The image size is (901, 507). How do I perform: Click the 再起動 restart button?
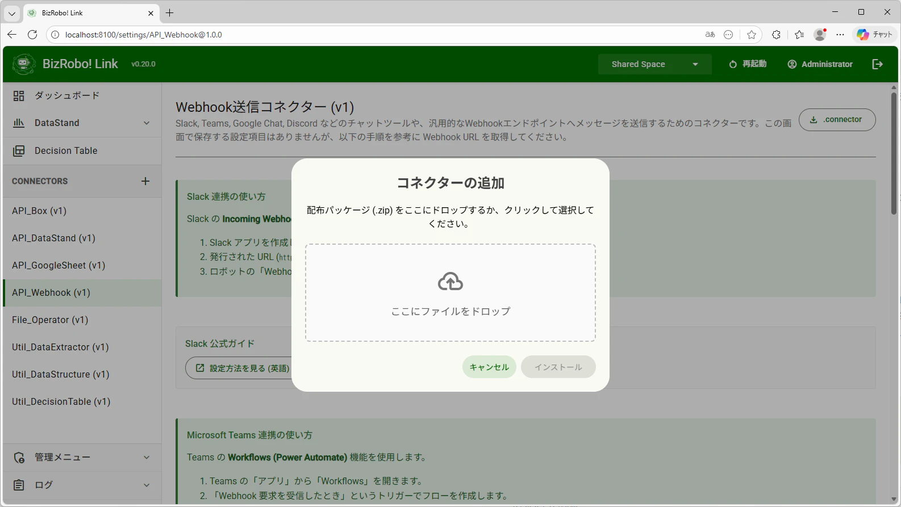click(748, 64)
